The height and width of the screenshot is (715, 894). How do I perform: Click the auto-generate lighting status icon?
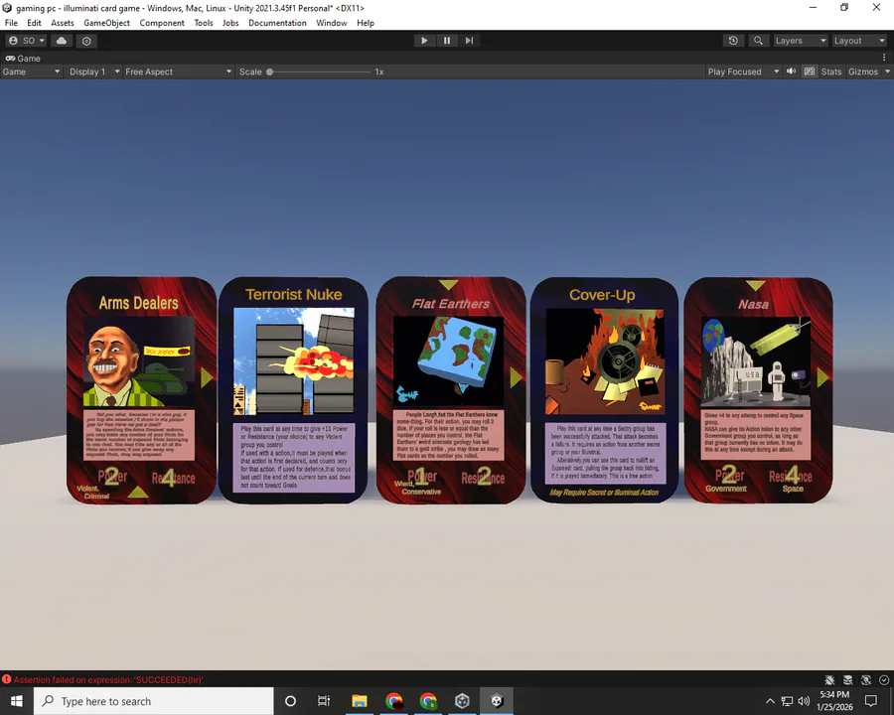866,679
